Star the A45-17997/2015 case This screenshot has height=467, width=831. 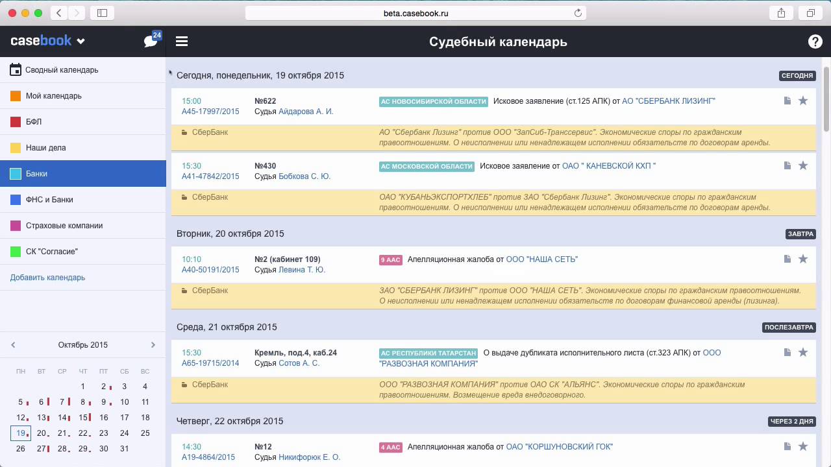point(803,101)
